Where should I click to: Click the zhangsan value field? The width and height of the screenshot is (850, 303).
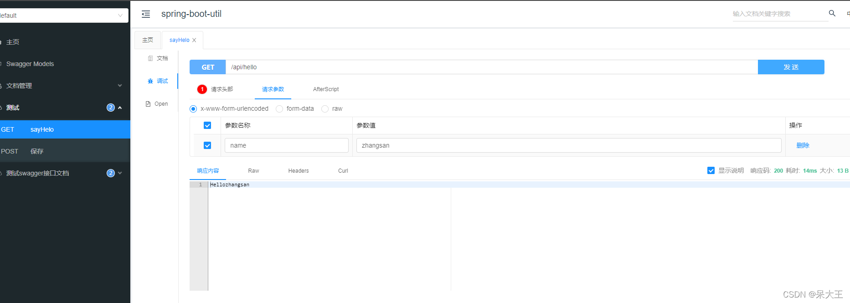pos(569,145)
